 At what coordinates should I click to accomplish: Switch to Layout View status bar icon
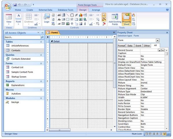click(x=161, y=134)
